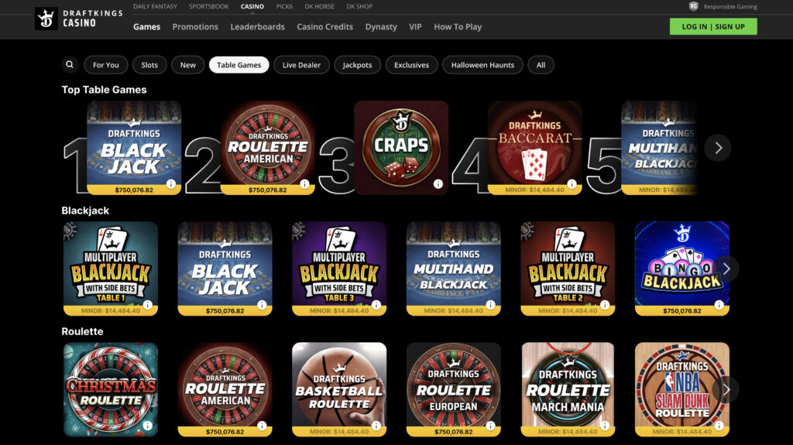Select the Table Games filter
Image resolution: width=793 pixels, height=445 pixels.
tap(239, 65)
